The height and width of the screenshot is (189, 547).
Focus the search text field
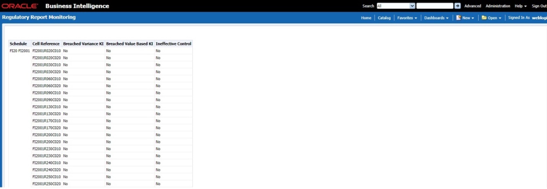click(435, 6)
